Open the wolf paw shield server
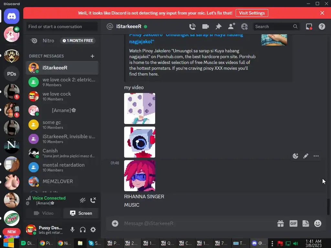Screen dimensions: 331x248 [12, 56]
